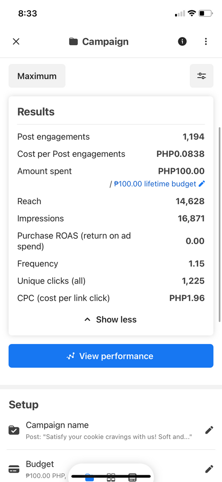Open the Maximum date range dropdown
The image size is (222, 482).
(x=37, y=76)
